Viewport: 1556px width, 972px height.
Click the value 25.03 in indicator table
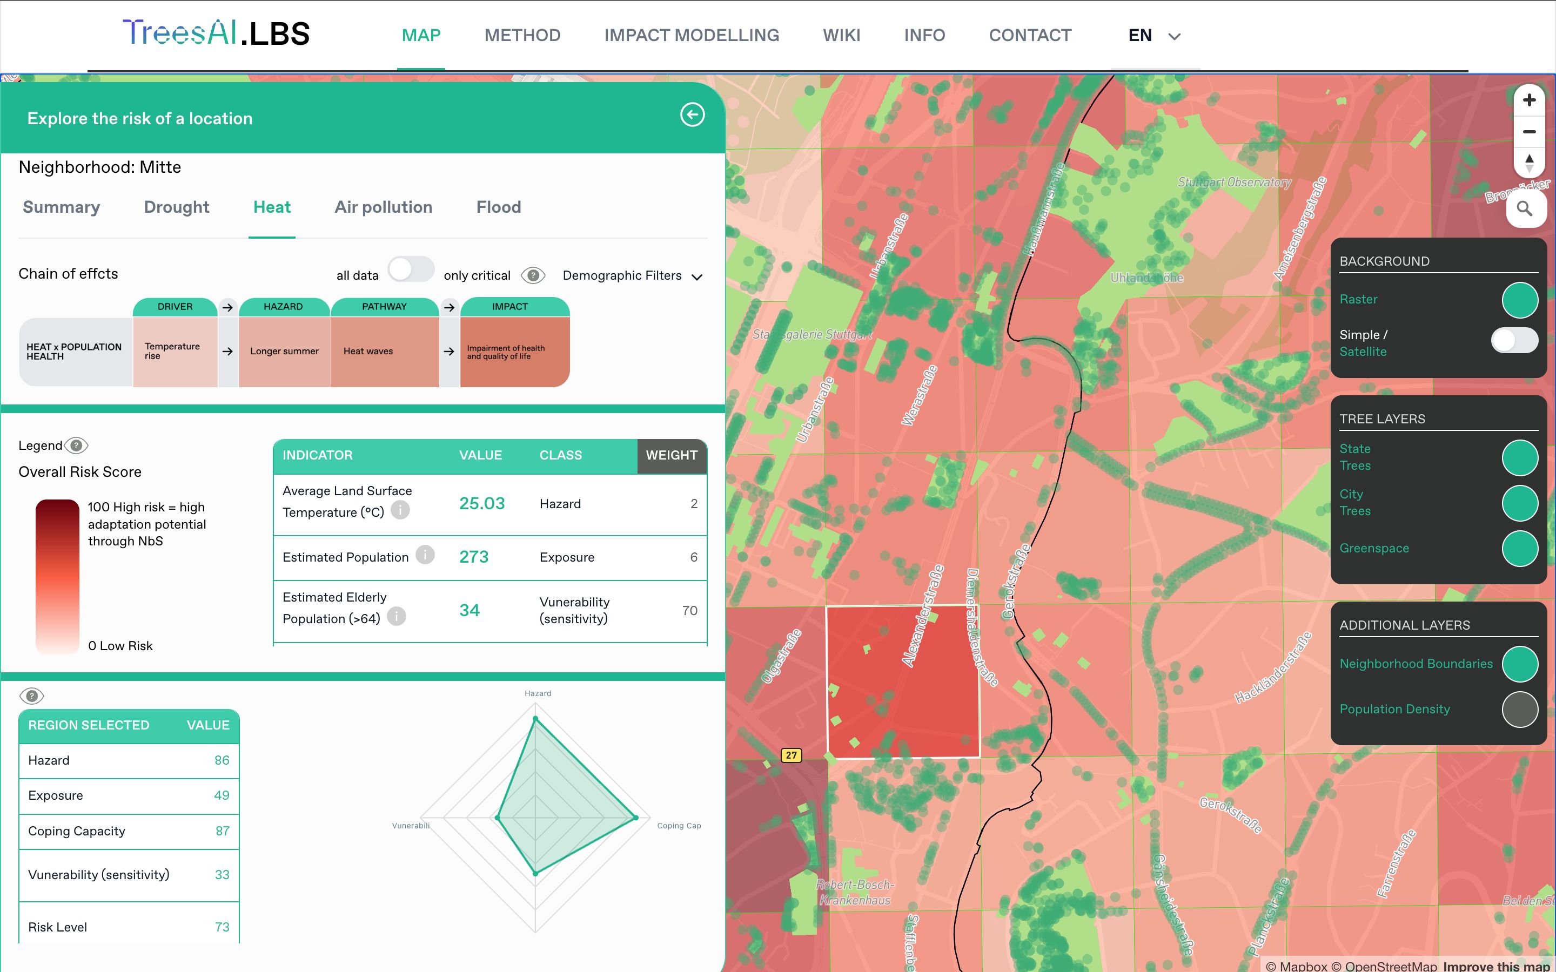pyautogui.click(x=481, y=503)
